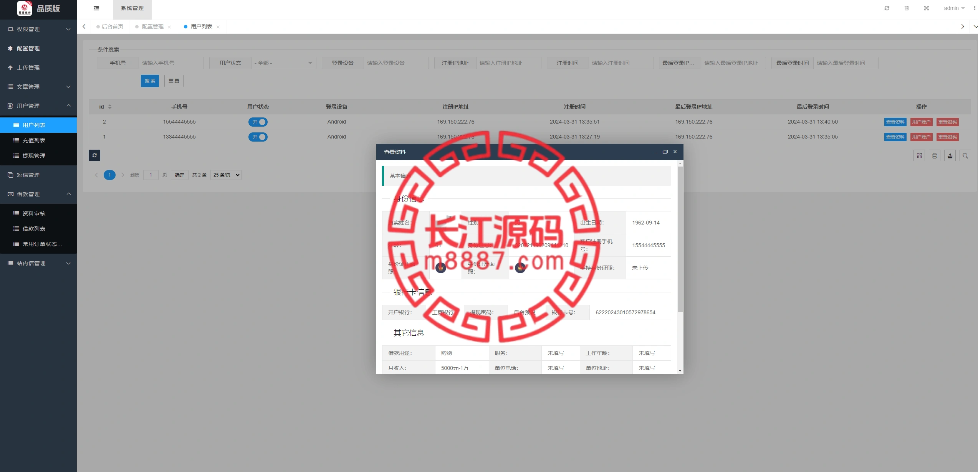This screenshot has width=978, height=472.
Task: Collapse the 借款管理 sidebar menu
Action: coord(38,194)
